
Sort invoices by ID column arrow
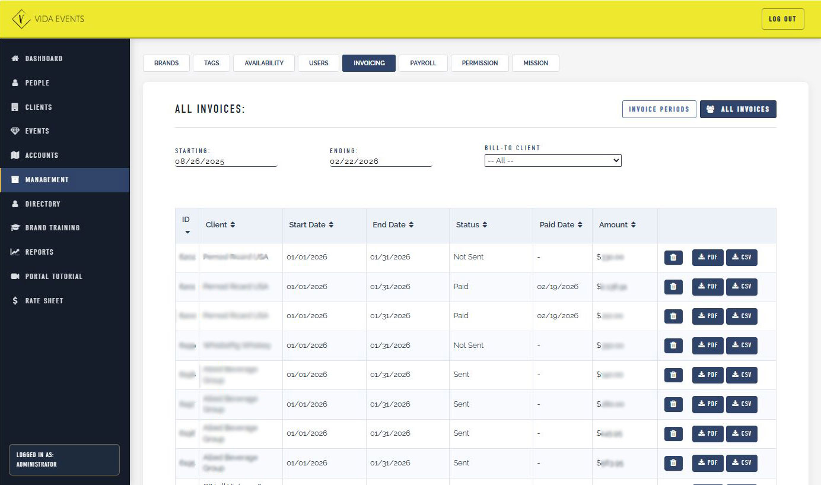pos(187,232)
